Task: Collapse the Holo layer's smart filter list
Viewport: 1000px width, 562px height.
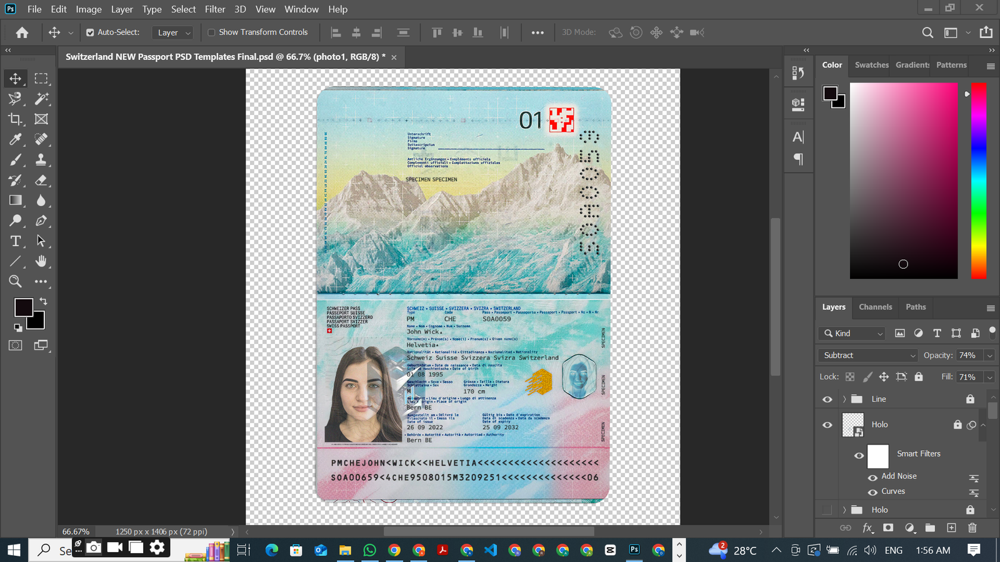Action: [983, 425]
